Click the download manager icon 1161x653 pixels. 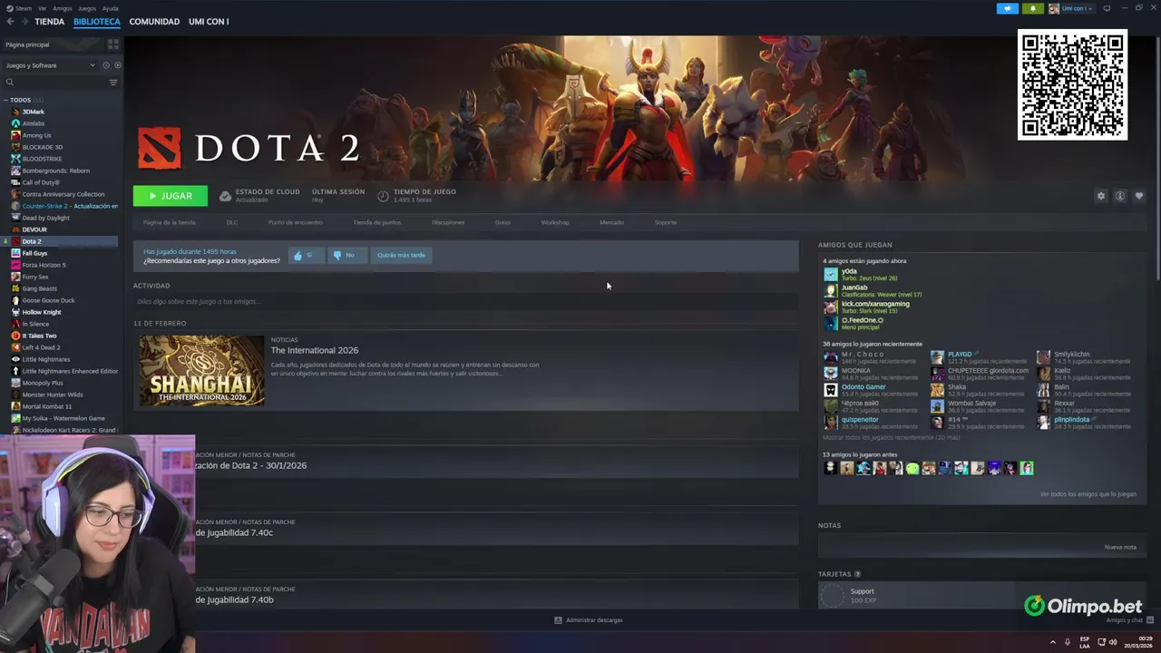pyautogui.click(x=558, y=620)
